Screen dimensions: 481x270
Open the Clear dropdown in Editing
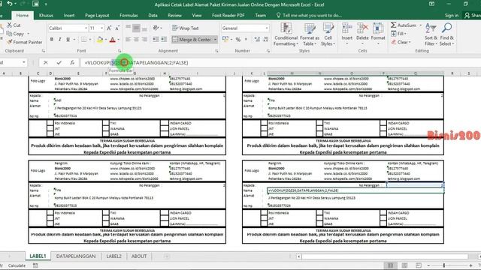coord(401,42)
